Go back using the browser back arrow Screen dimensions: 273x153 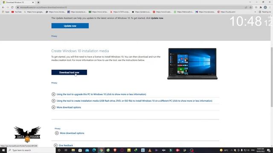coord(3,7)
